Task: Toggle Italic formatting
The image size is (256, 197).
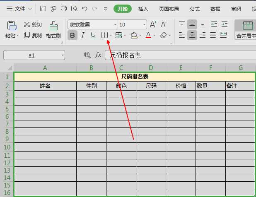Action: pos(83,35)
